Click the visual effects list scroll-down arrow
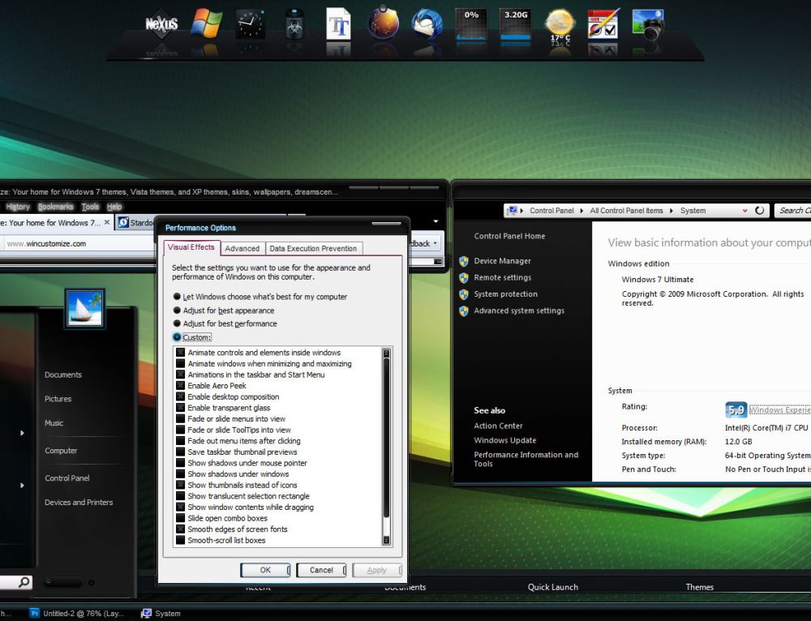Viewport: 811px width, 621px height. pyautogui.click(x=386, y=540)
